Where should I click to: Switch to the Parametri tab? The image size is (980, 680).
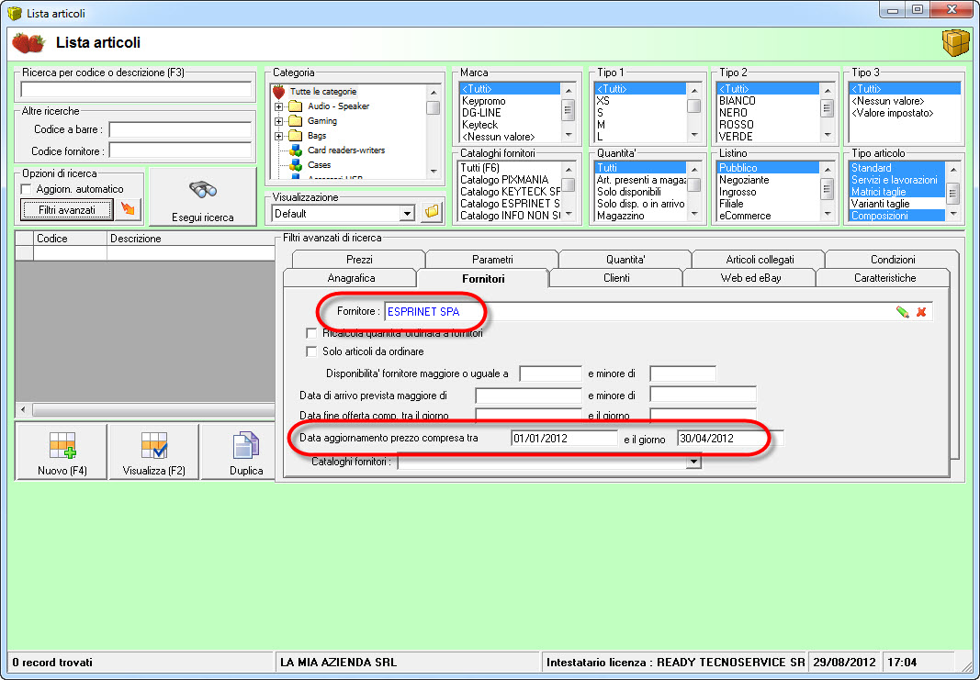pos(492,259)
